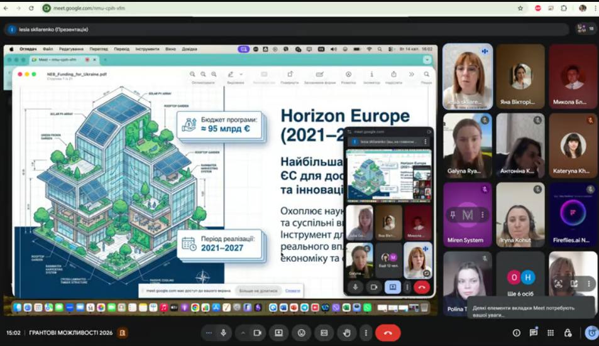Click the present screen button

click(x=278, y=333)
